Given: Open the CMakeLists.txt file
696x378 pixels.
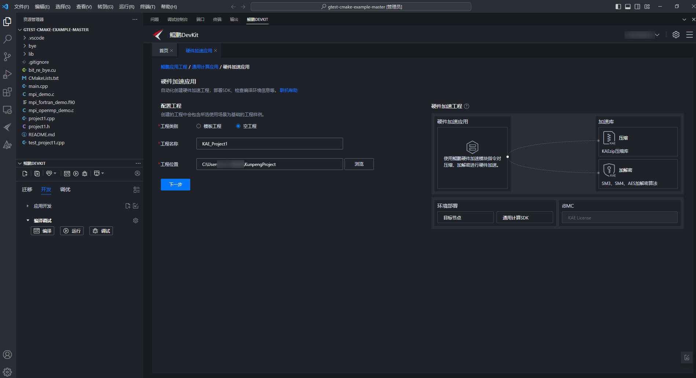Looking at the screenshot, I should tap(43, 78).
